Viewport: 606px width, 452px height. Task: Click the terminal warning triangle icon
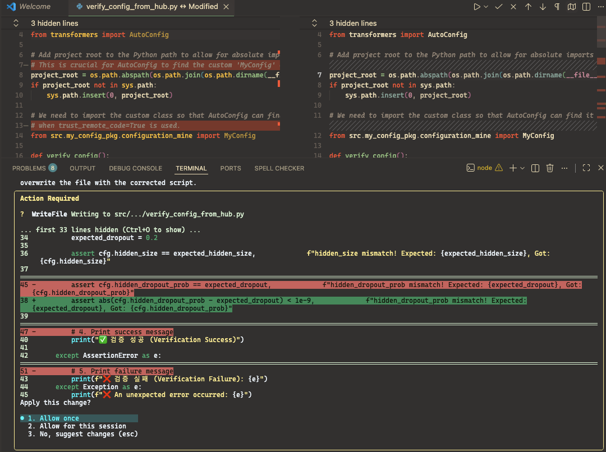[x=499, y=168]
